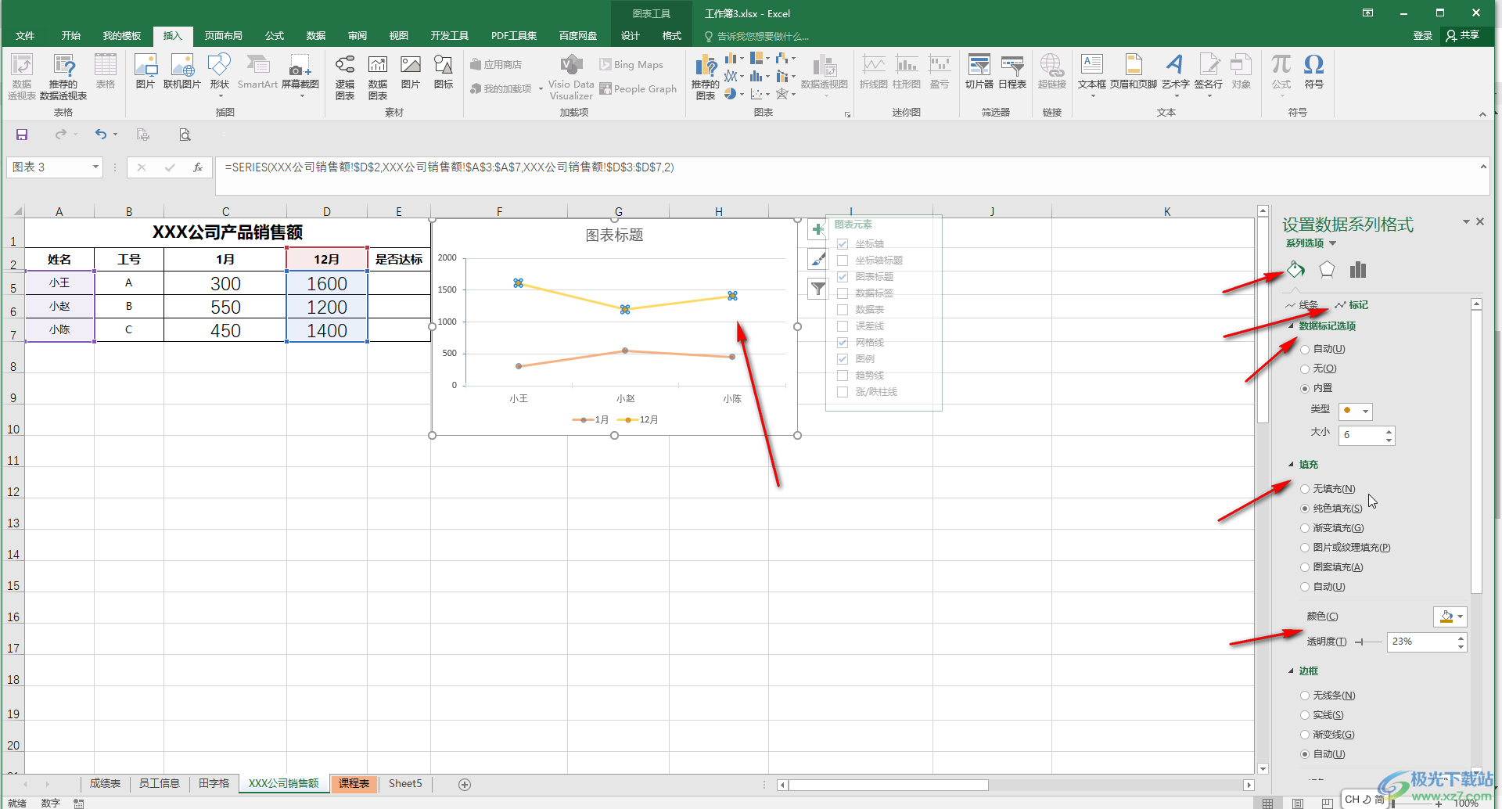
Task: Switch to the 公式 ribbon tab
Action: 275,36
